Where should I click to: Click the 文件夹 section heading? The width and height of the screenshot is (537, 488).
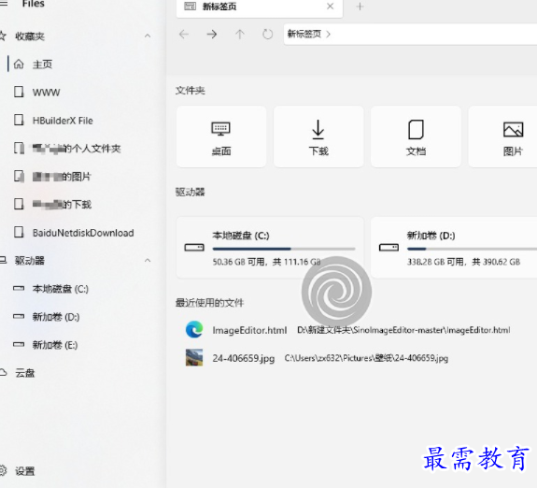pos(191,91)
